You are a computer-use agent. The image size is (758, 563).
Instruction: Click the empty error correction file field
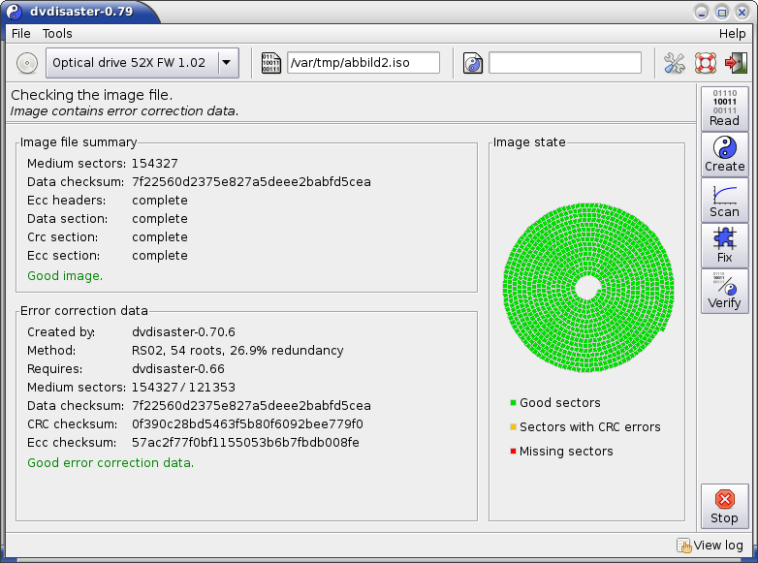coord(565,63)
